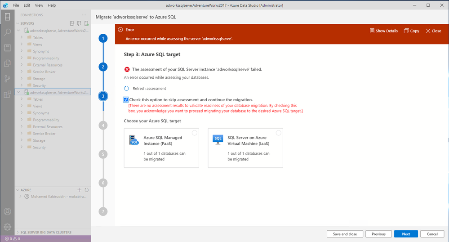449x242 pixels.
Task: Open the Manage gear icon
Action: click(8, 227)
